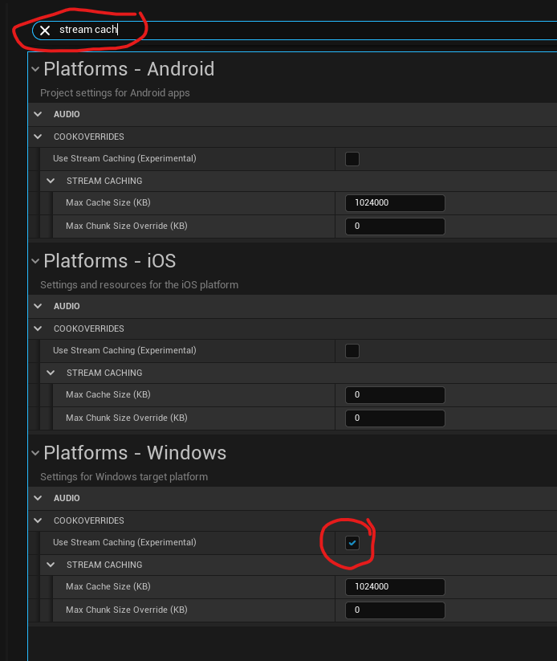
Task: Select "Project settings for Android apps" description
Action: (x=115, y=92)
